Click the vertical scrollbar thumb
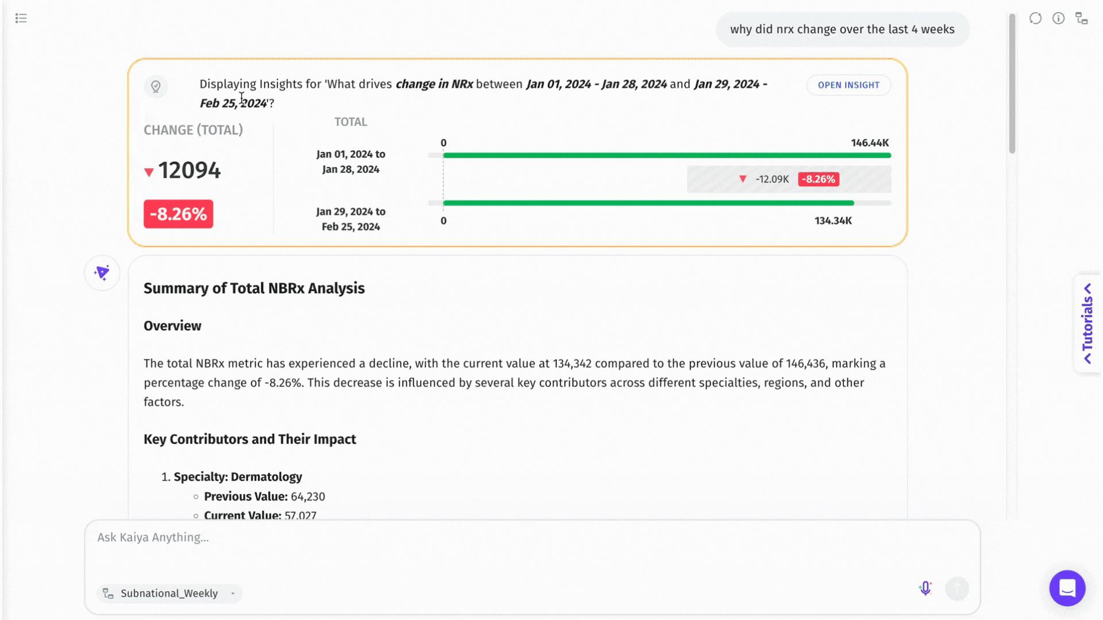This screenshot has width=1103, height=620. coord(1012,83)
